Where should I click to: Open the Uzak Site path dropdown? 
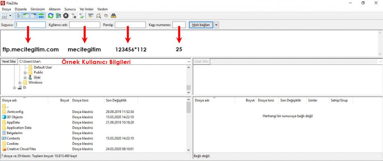[x=380, y=62]
